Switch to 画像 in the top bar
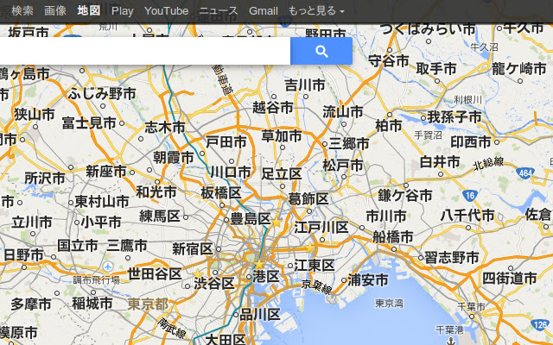The width and height of the screenshot is (553, 345). [x=55, y=11]
